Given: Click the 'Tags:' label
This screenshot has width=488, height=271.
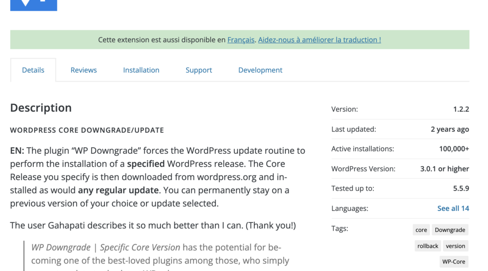Looking at the screenshot, I should [339, 229].
